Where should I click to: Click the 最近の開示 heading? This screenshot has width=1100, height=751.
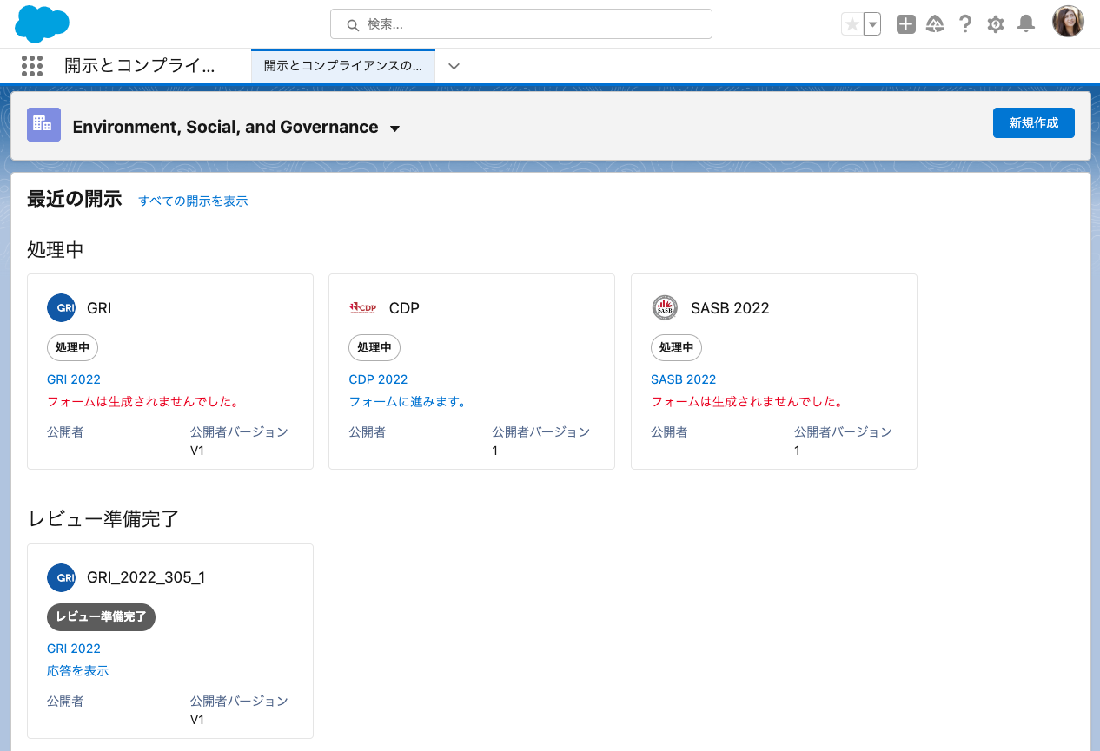[75, 199]
